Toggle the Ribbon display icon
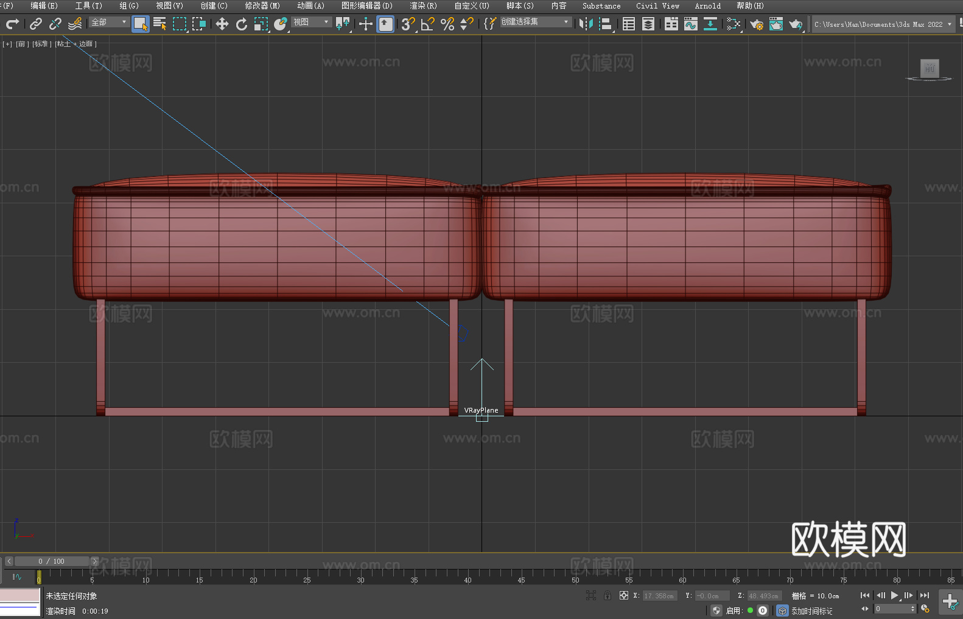The width and height of the screenshot is (963, 619). pos(671,24)
